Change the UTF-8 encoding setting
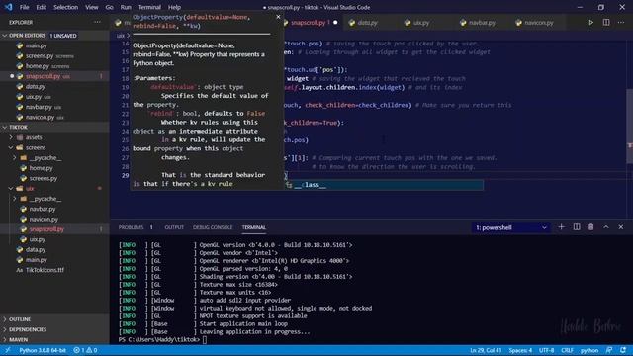 coord(546,350)
